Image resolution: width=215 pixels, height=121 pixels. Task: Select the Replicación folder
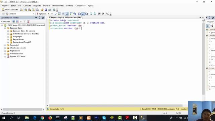(x=15, y=51)
